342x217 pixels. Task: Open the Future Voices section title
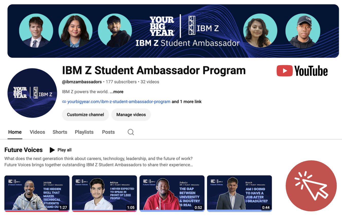(24, 150)
